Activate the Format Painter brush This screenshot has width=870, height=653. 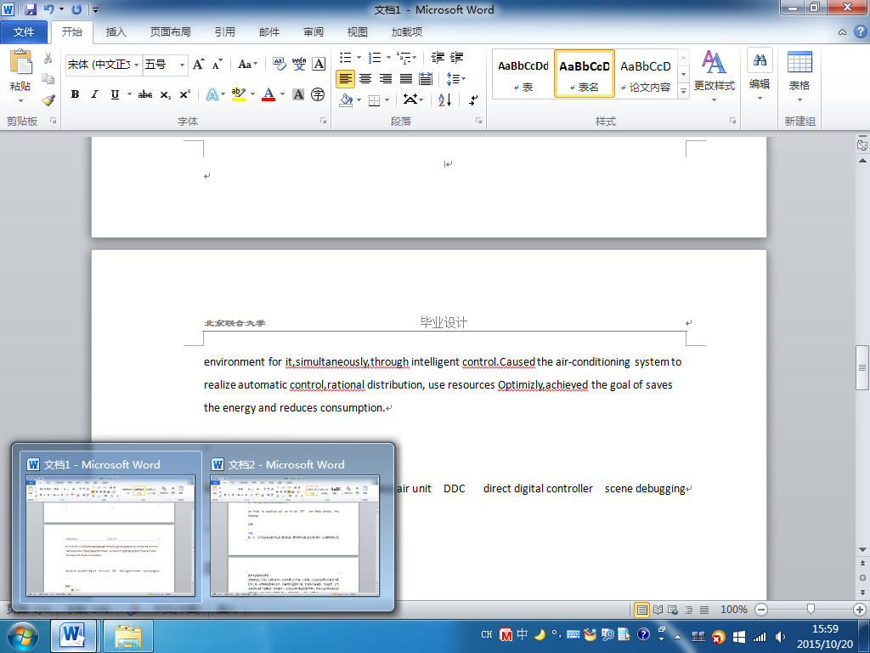48,100
